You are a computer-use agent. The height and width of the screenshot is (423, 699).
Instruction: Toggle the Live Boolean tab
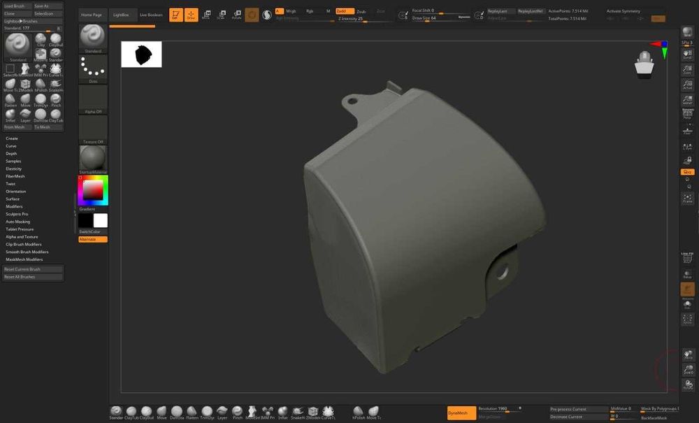(151, 15)
